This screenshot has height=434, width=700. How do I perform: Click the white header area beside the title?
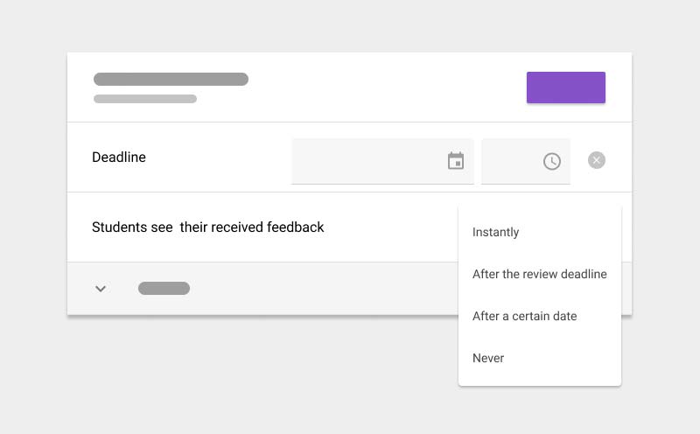[x=385, y=87]
